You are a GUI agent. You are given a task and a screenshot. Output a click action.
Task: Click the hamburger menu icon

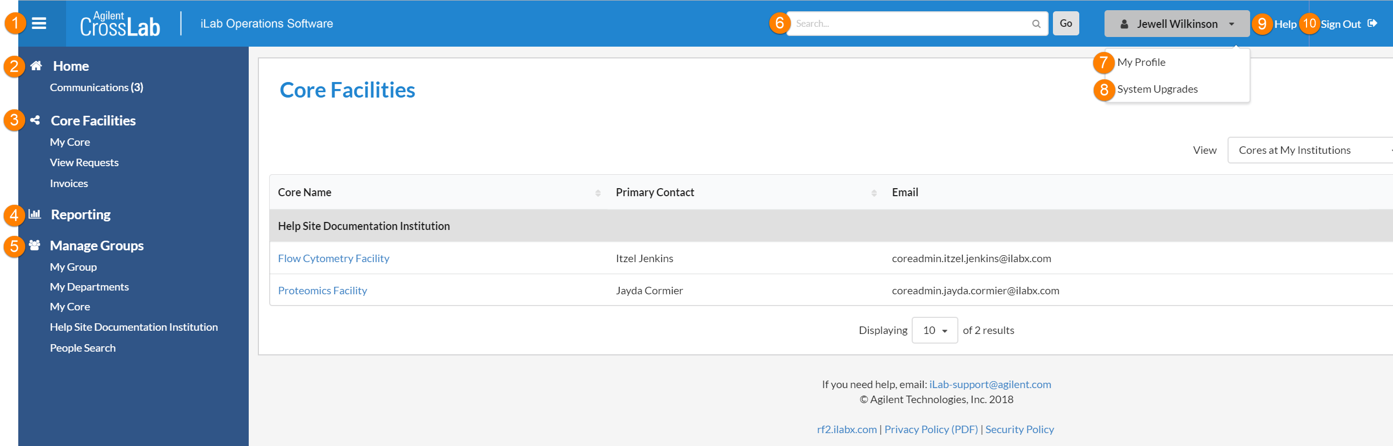pos(39,23)
